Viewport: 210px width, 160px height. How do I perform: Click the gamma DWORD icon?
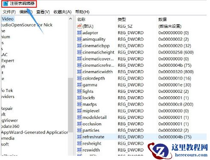pyautogui.click(x=79, y=85)
